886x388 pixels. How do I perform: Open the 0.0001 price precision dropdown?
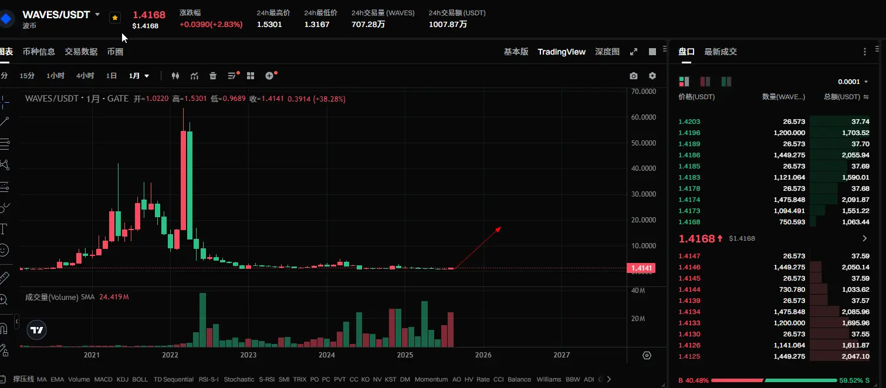click(x=853, y=82)
